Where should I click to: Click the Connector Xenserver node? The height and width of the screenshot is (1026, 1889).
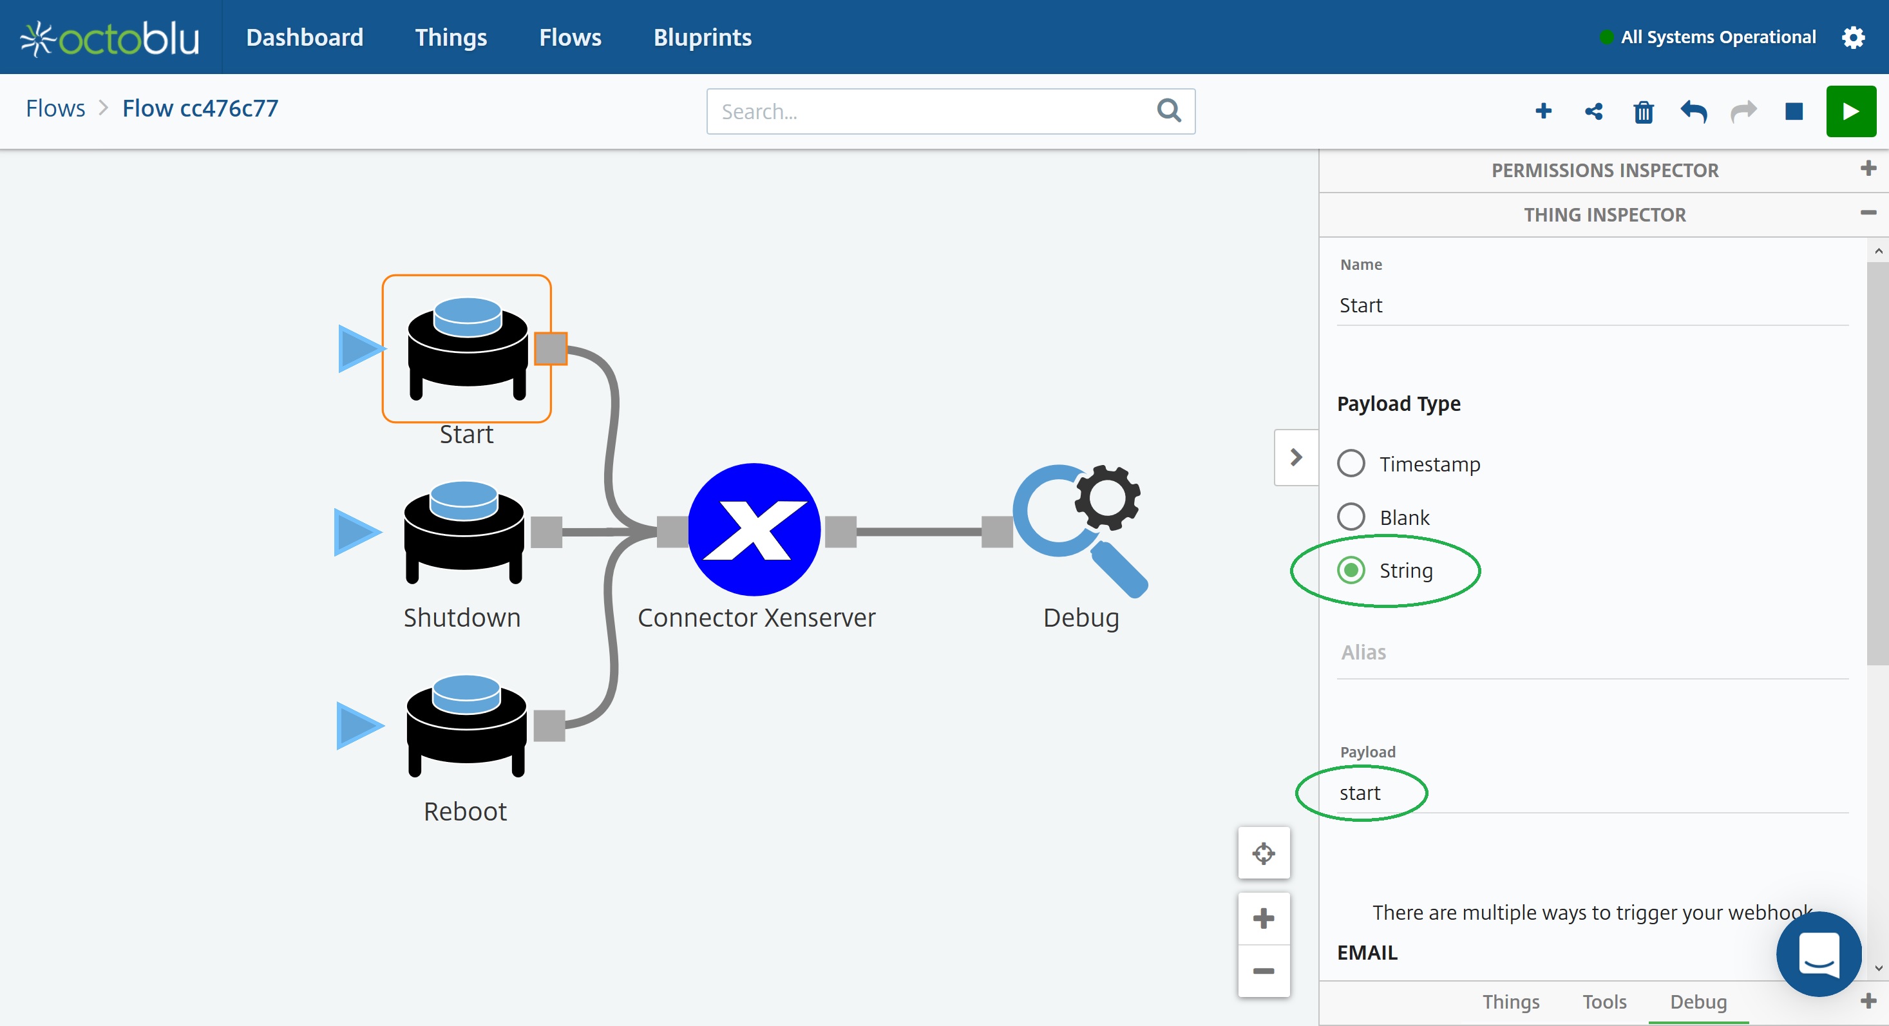tap(754, 529)
